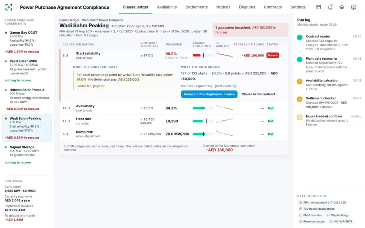Viewport: 365px width, 228px height.
Task: Click the Plant data reconciler check icon
Action: point(300,60)
